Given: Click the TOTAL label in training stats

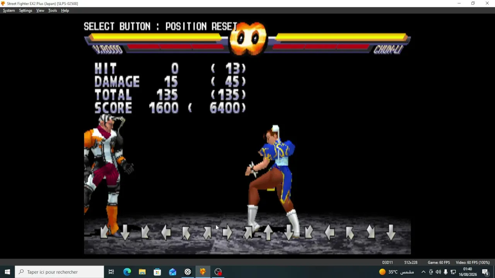Looking at the screenshot, I should click(x=113, y=95).
